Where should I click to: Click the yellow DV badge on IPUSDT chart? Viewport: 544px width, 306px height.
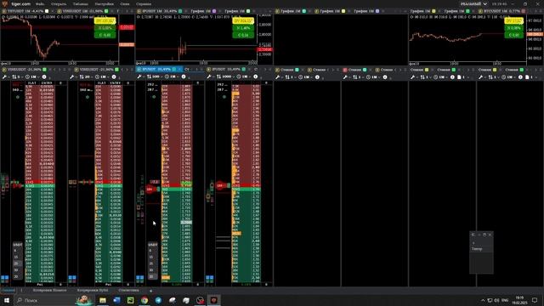click(x=243, y=21)
